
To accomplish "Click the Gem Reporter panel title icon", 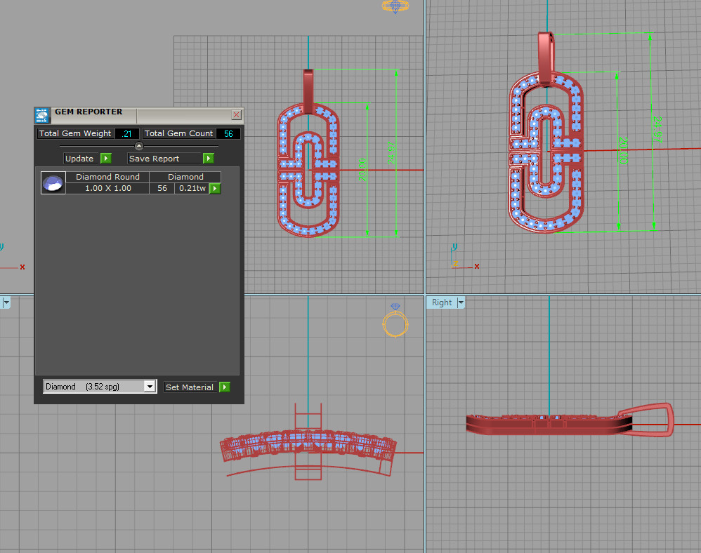I will point(42,114).
